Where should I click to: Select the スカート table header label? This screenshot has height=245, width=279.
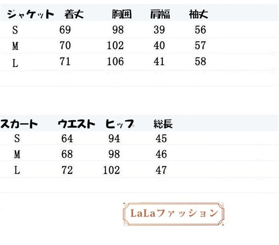coord(19,124)
